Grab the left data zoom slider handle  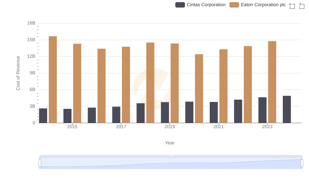click(x=40, y=163)
